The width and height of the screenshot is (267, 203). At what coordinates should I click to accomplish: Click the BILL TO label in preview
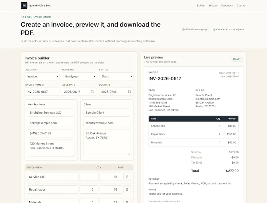(x=200, y=90)
